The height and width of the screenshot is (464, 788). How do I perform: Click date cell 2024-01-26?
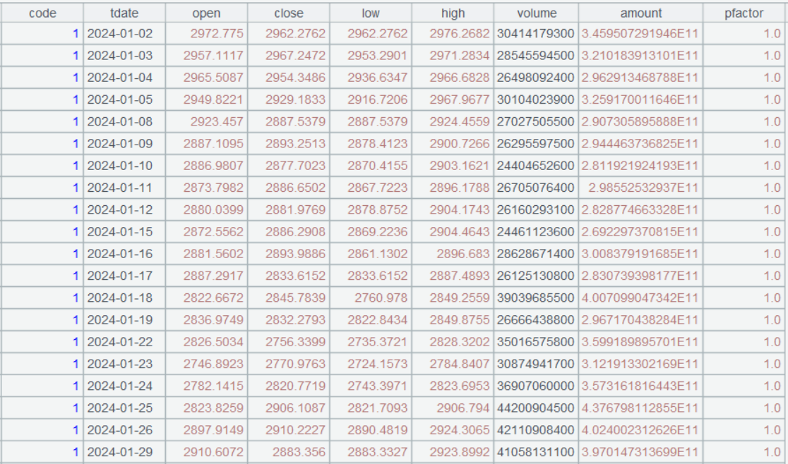124,431
